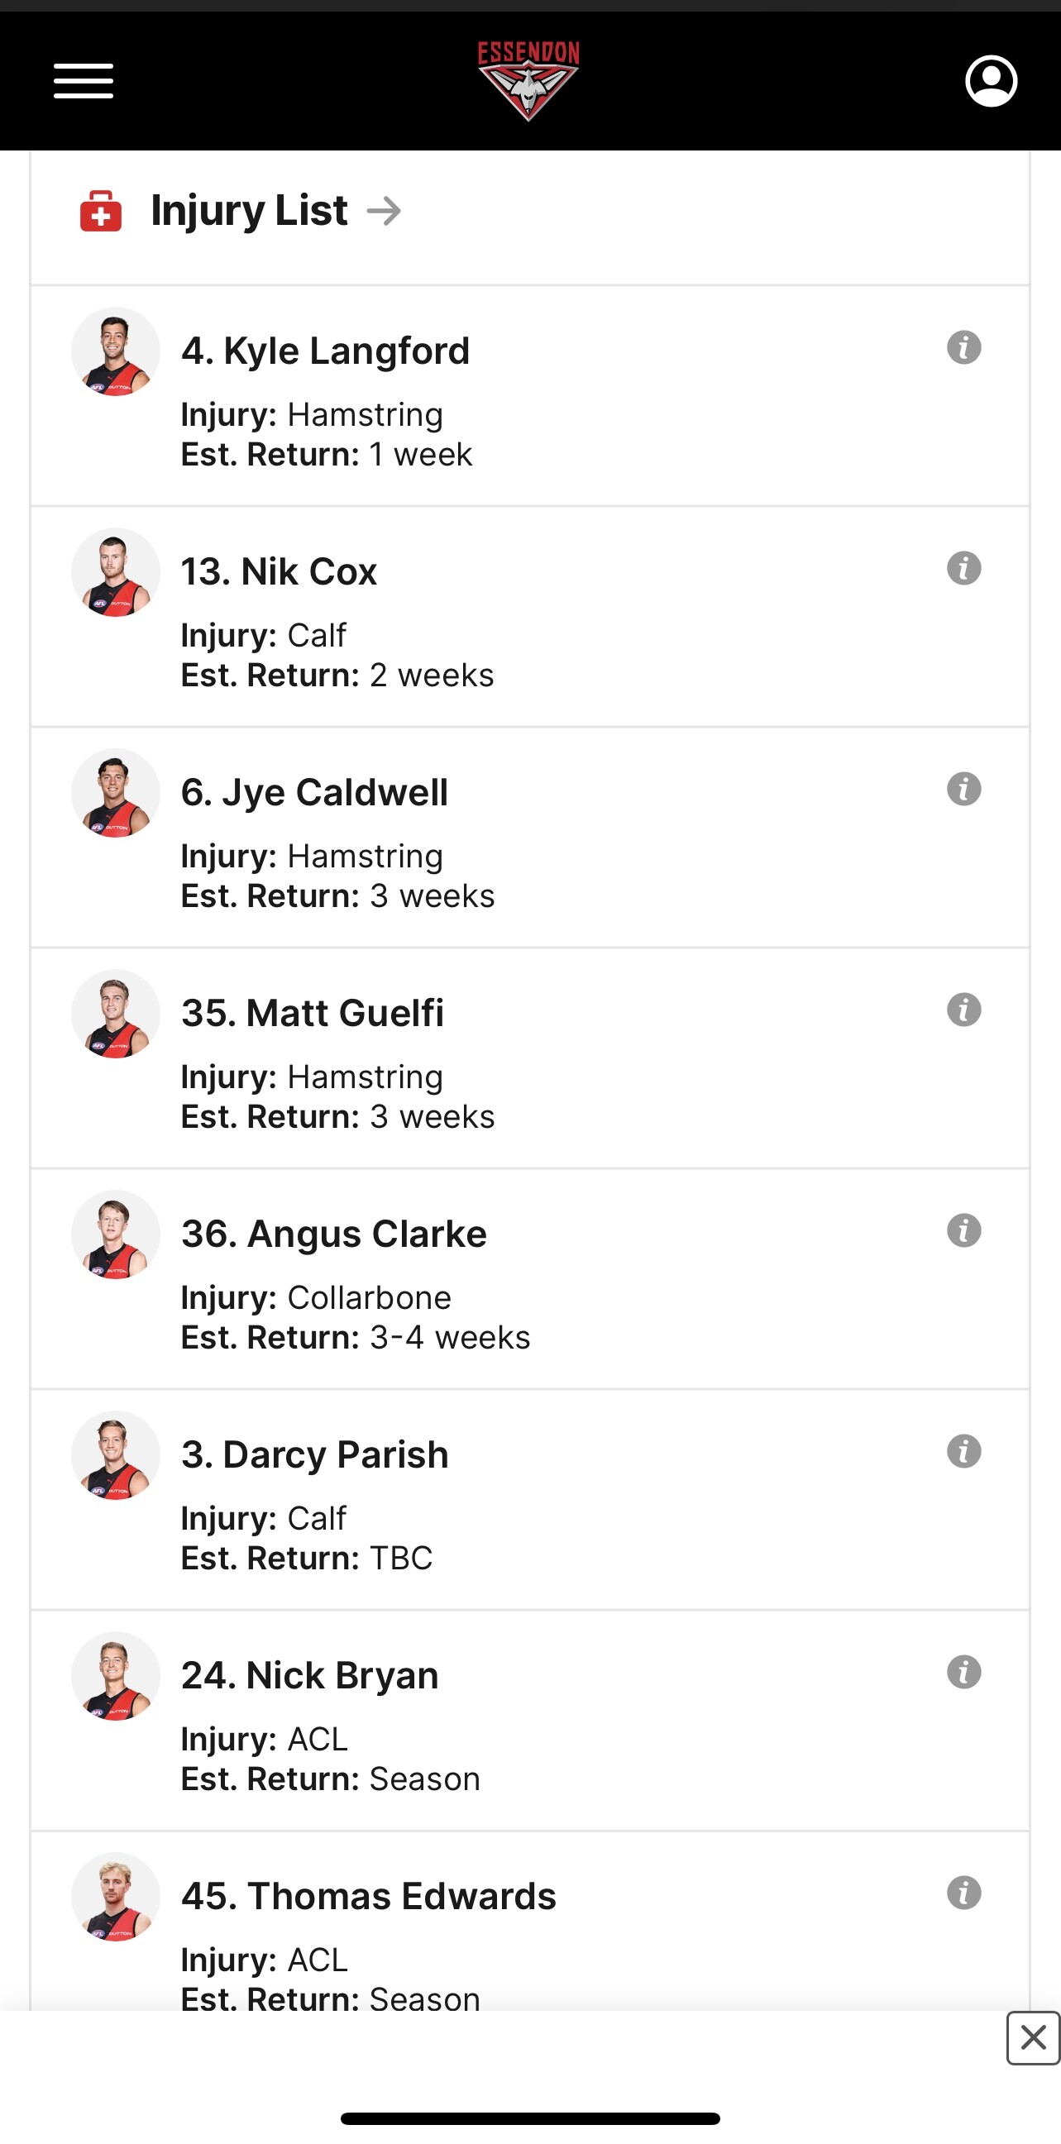
Task: Select the player name Angus Clarke
Action: click(334, 1234)
